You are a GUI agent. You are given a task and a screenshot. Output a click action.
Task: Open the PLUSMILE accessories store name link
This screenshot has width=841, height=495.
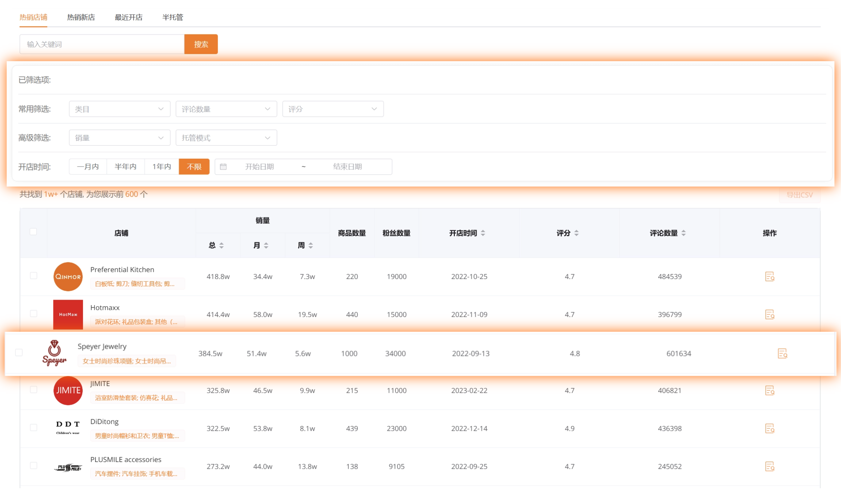126,460
